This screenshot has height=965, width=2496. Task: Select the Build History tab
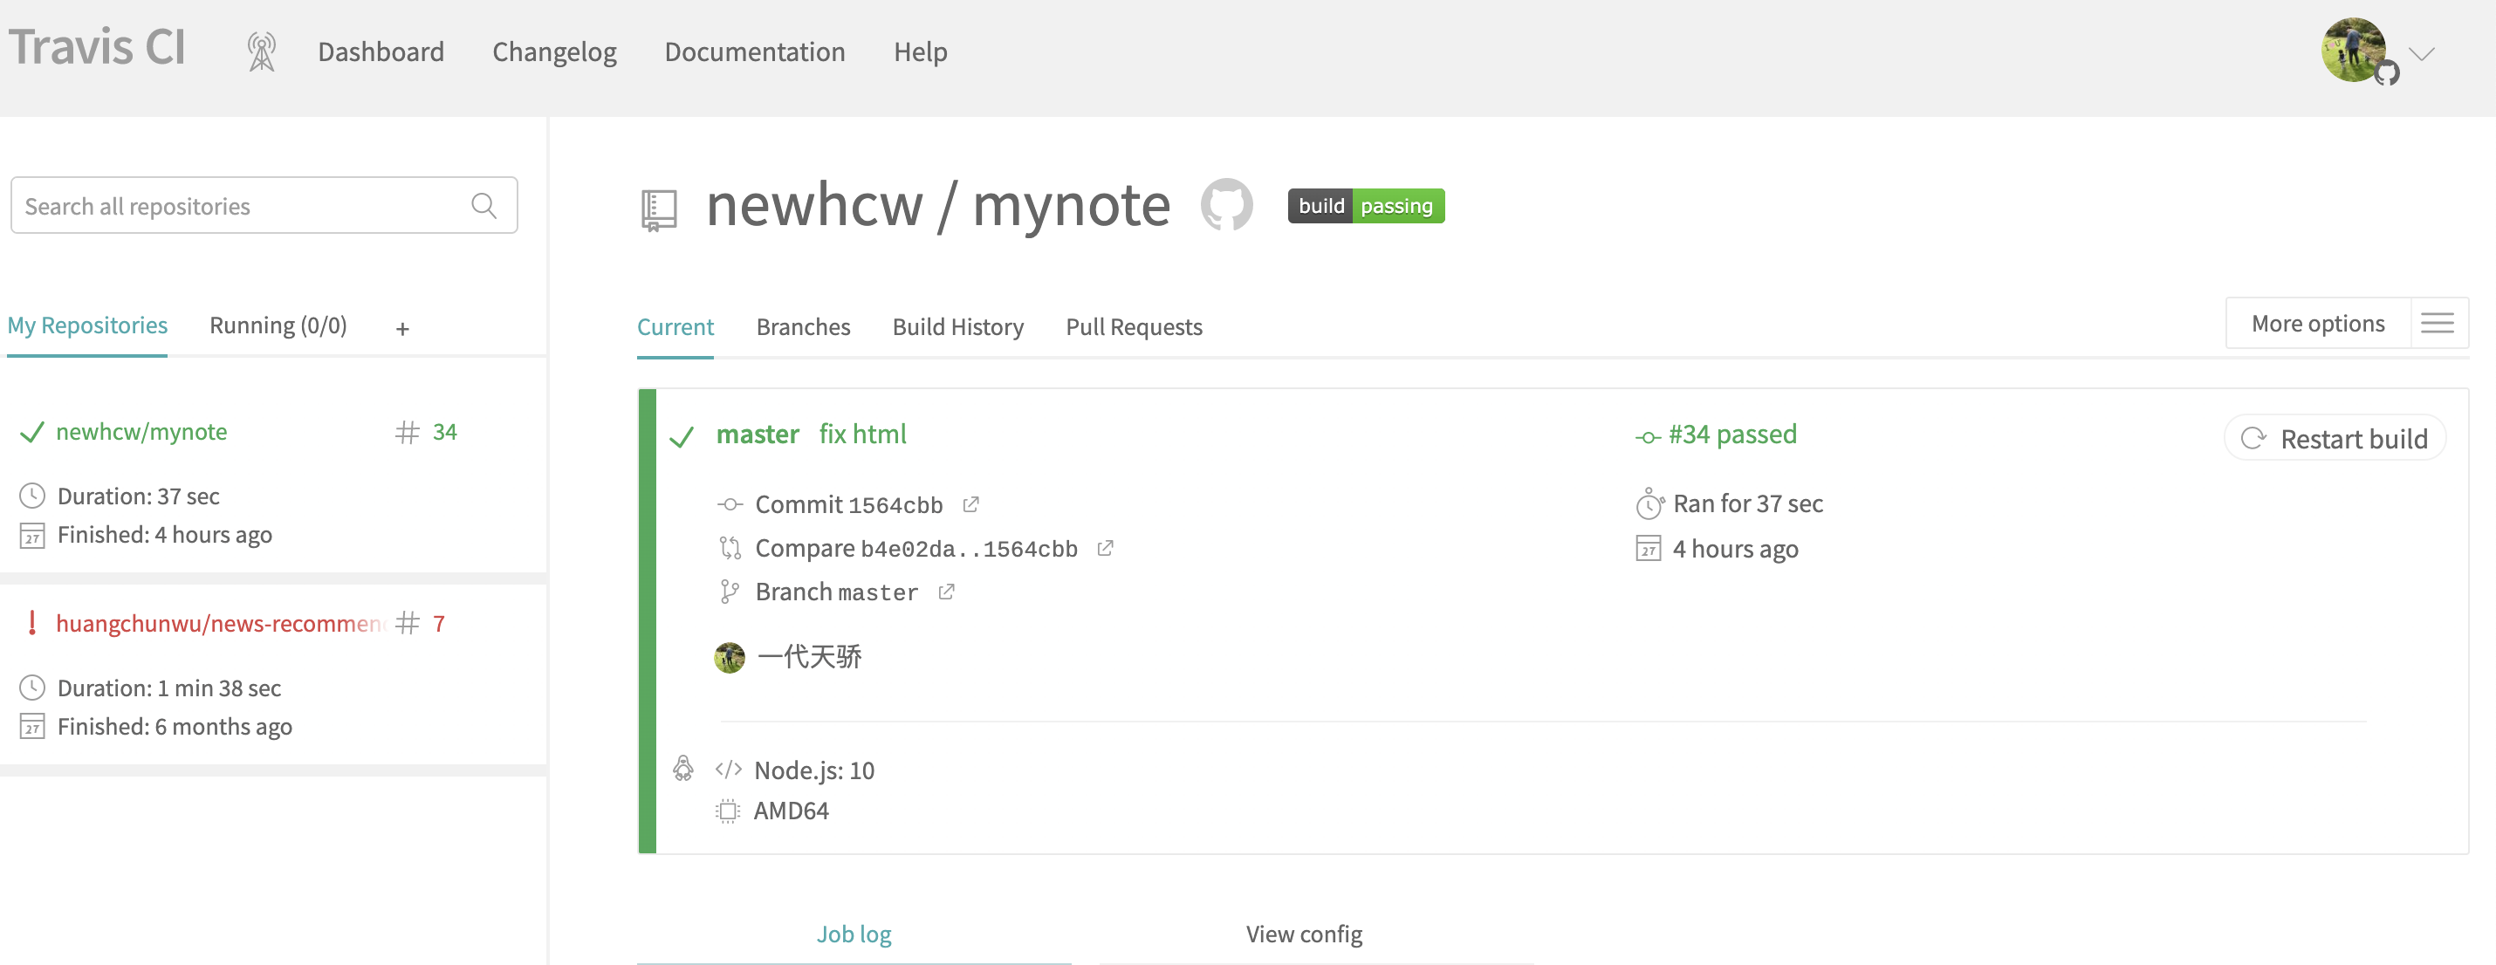coord(957,327)
